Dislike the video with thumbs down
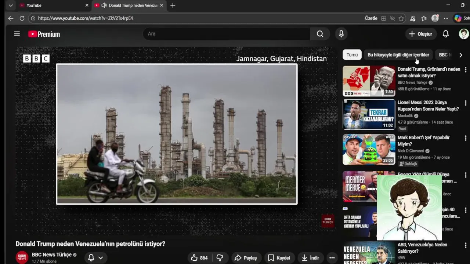470x264 pixels. click(x=220, y=258)
